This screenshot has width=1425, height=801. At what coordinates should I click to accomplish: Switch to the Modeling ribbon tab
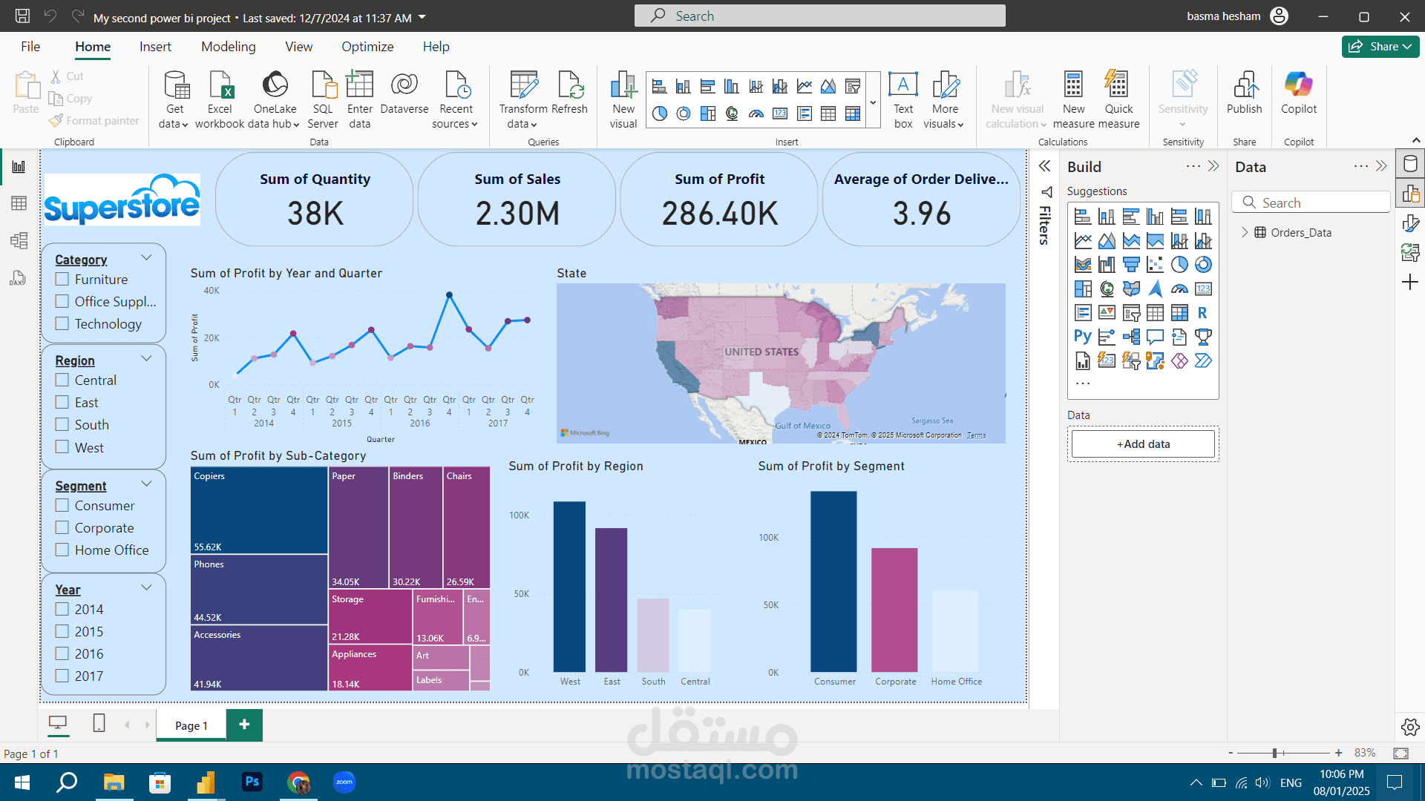[228, 47]
